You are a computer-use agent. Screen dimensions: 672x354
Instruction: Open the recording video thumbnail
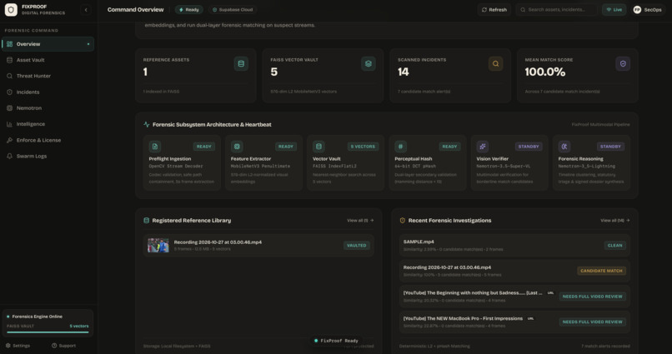point(158,245)
